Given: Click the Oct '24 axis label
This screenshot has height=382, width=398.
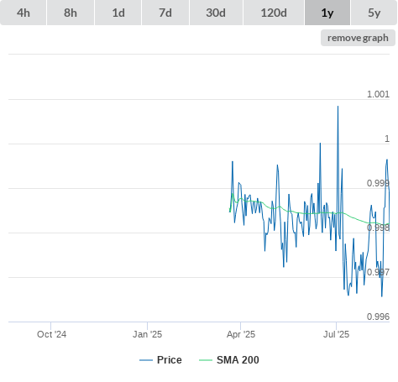Looking at the screenshot, I should coord(51,334).
